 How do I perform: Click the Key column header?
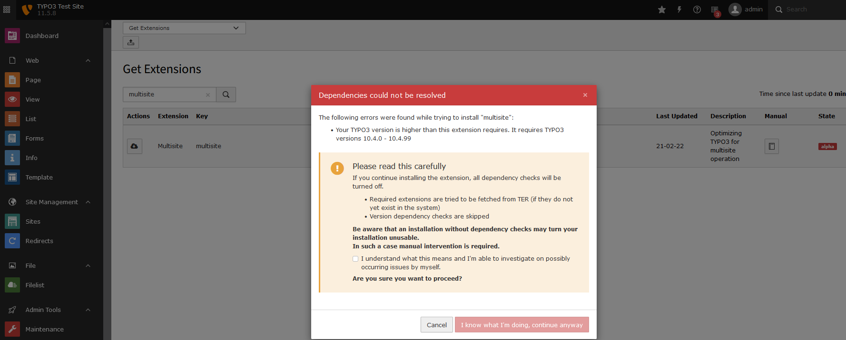[202, 116]
